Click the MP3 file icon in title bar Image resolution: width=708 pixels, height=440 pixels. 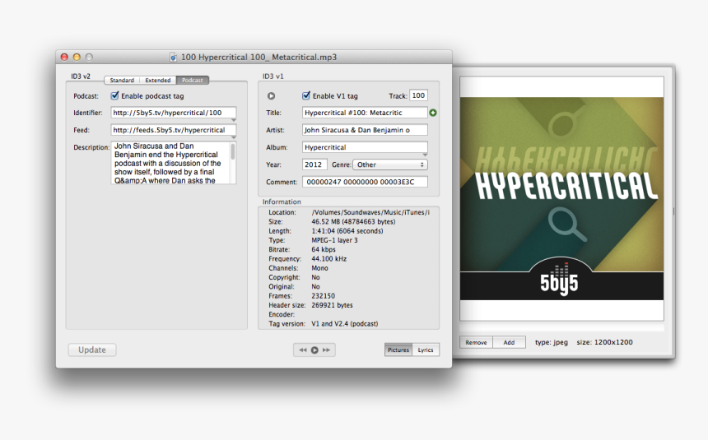174,57
